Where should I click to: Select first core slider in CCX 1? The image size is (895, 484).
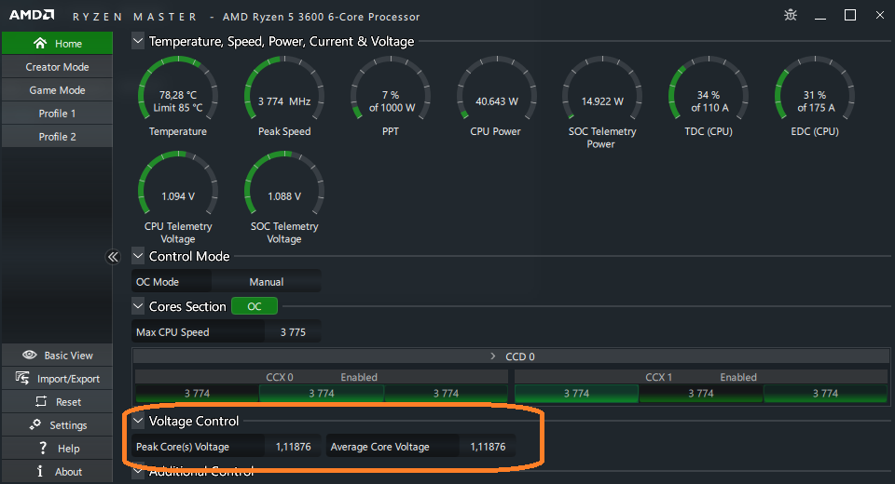tap(576, 394)
